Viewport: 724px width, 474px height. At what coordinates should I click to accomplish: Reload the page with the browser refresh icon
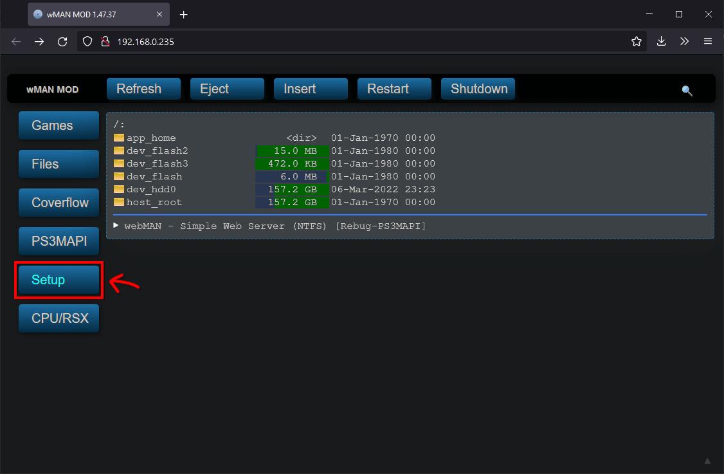click(62, 42)
